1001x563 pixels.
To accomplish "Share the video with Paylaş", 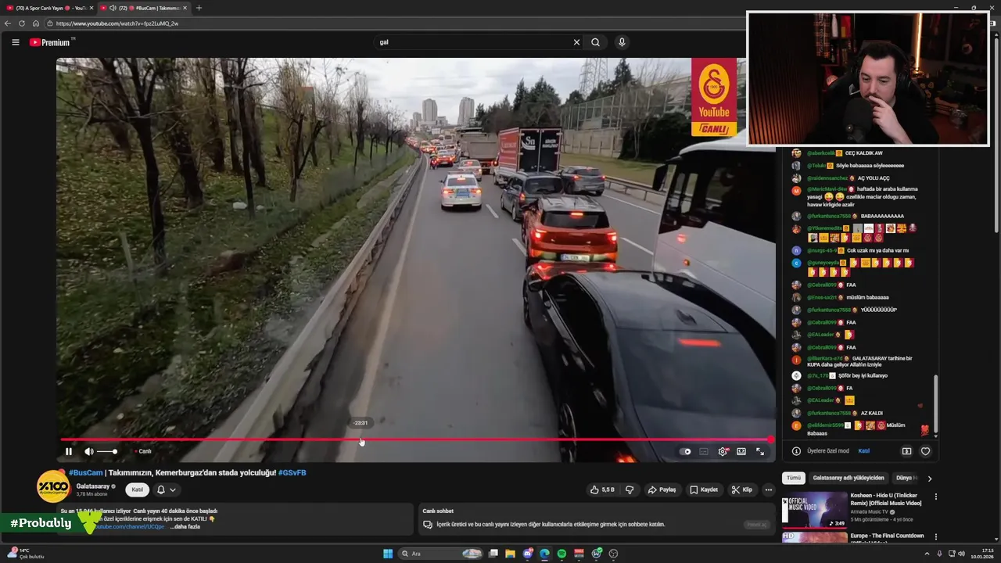I will point(662,489).
